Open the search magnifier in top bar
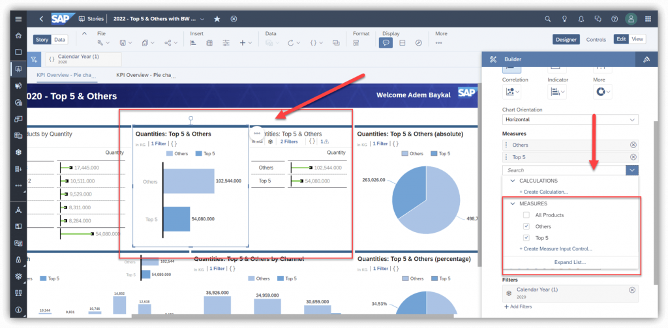The image size is (668, 328). click(548, 19)
